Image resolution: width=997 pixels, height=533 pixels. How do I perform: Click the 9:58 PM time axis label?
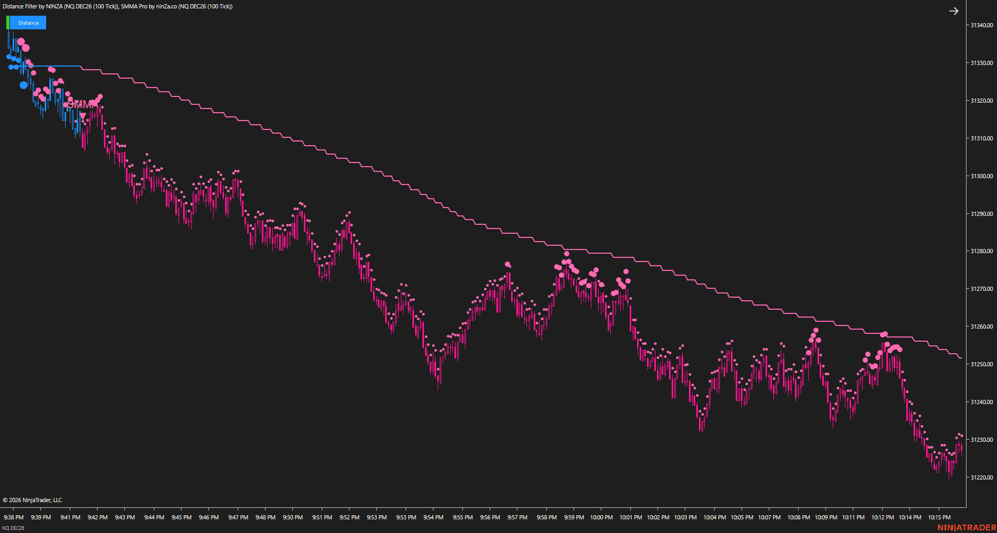pyautogui.click(x=547, y=517)
